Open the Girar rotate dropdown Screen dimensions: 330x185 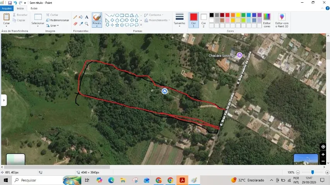tap(52, 25)
